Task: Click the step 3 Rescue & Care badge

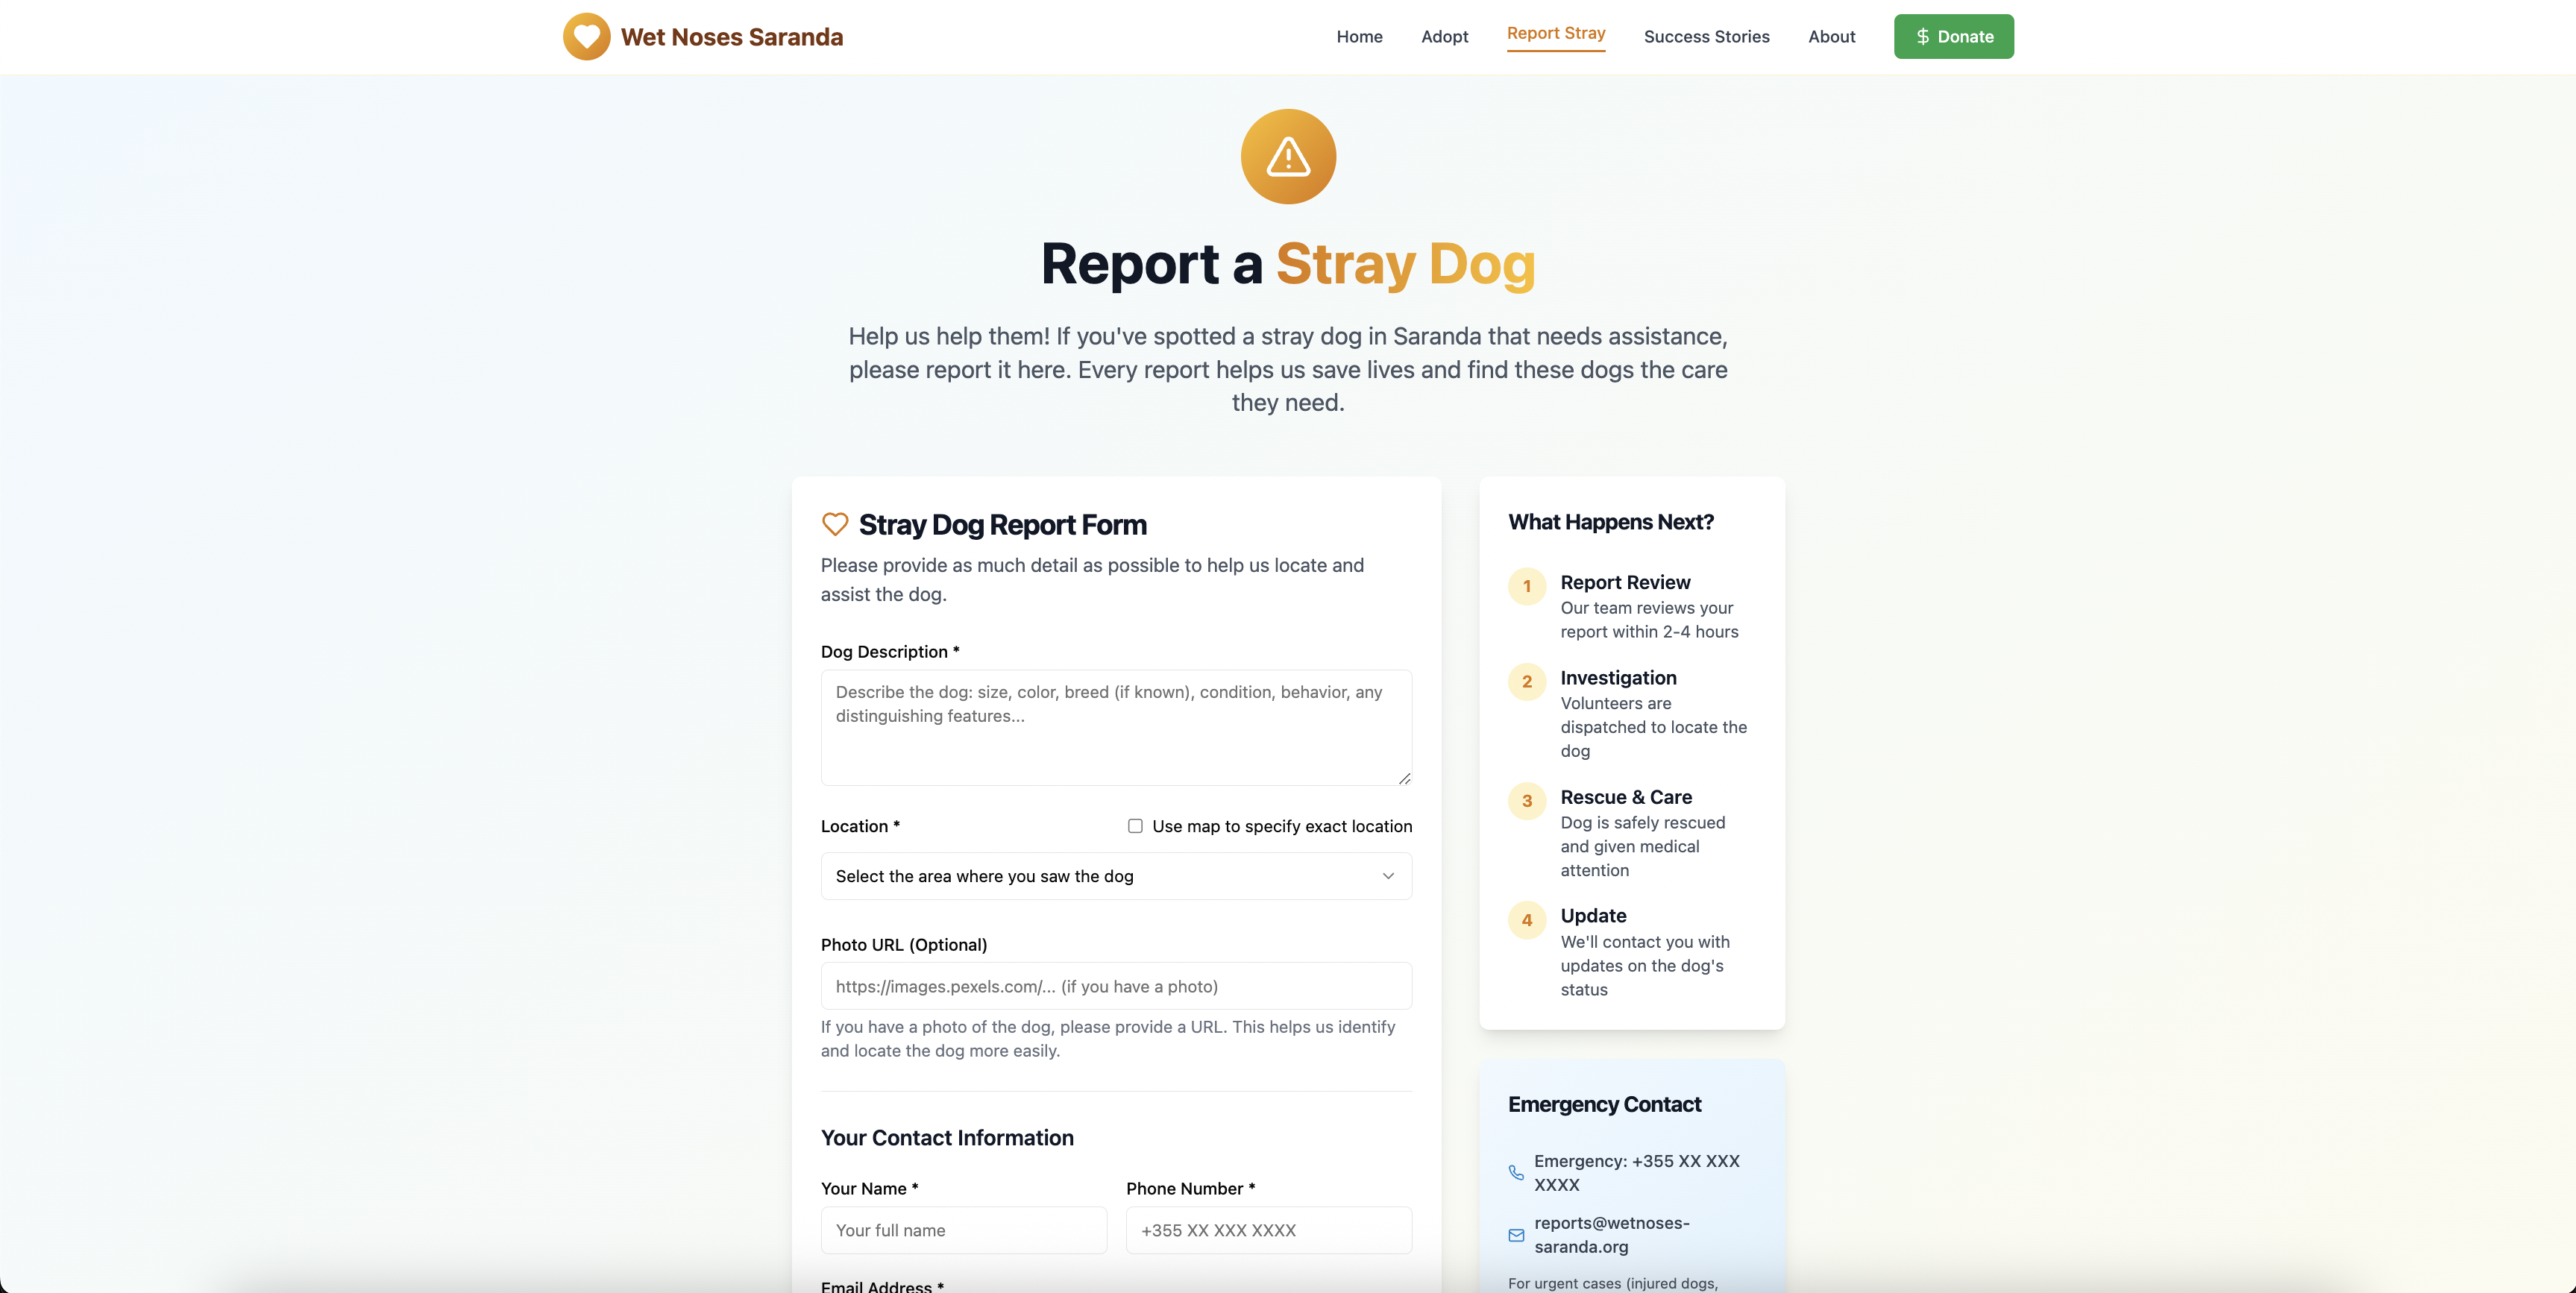Action: click(x=1526, y=801)
